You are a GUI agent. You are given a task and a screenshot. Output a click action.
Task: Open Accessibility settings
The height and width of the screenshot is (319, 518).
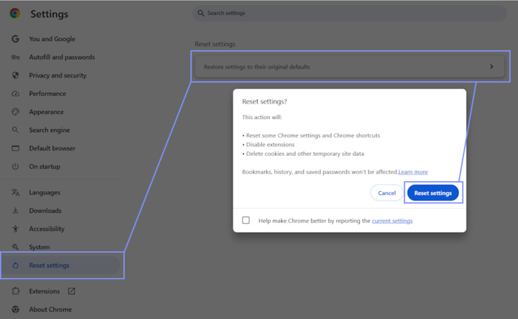pos(47,229)
